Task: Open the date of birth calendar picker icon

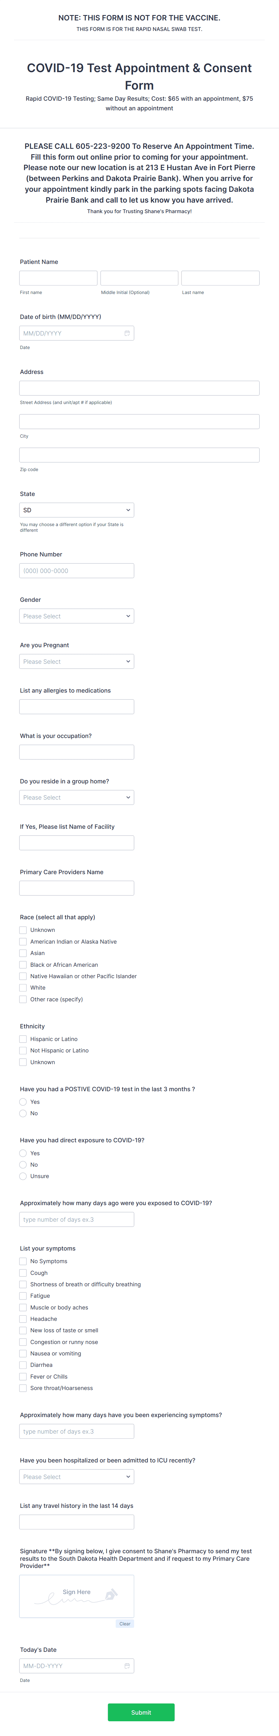Action: point(127,333)
